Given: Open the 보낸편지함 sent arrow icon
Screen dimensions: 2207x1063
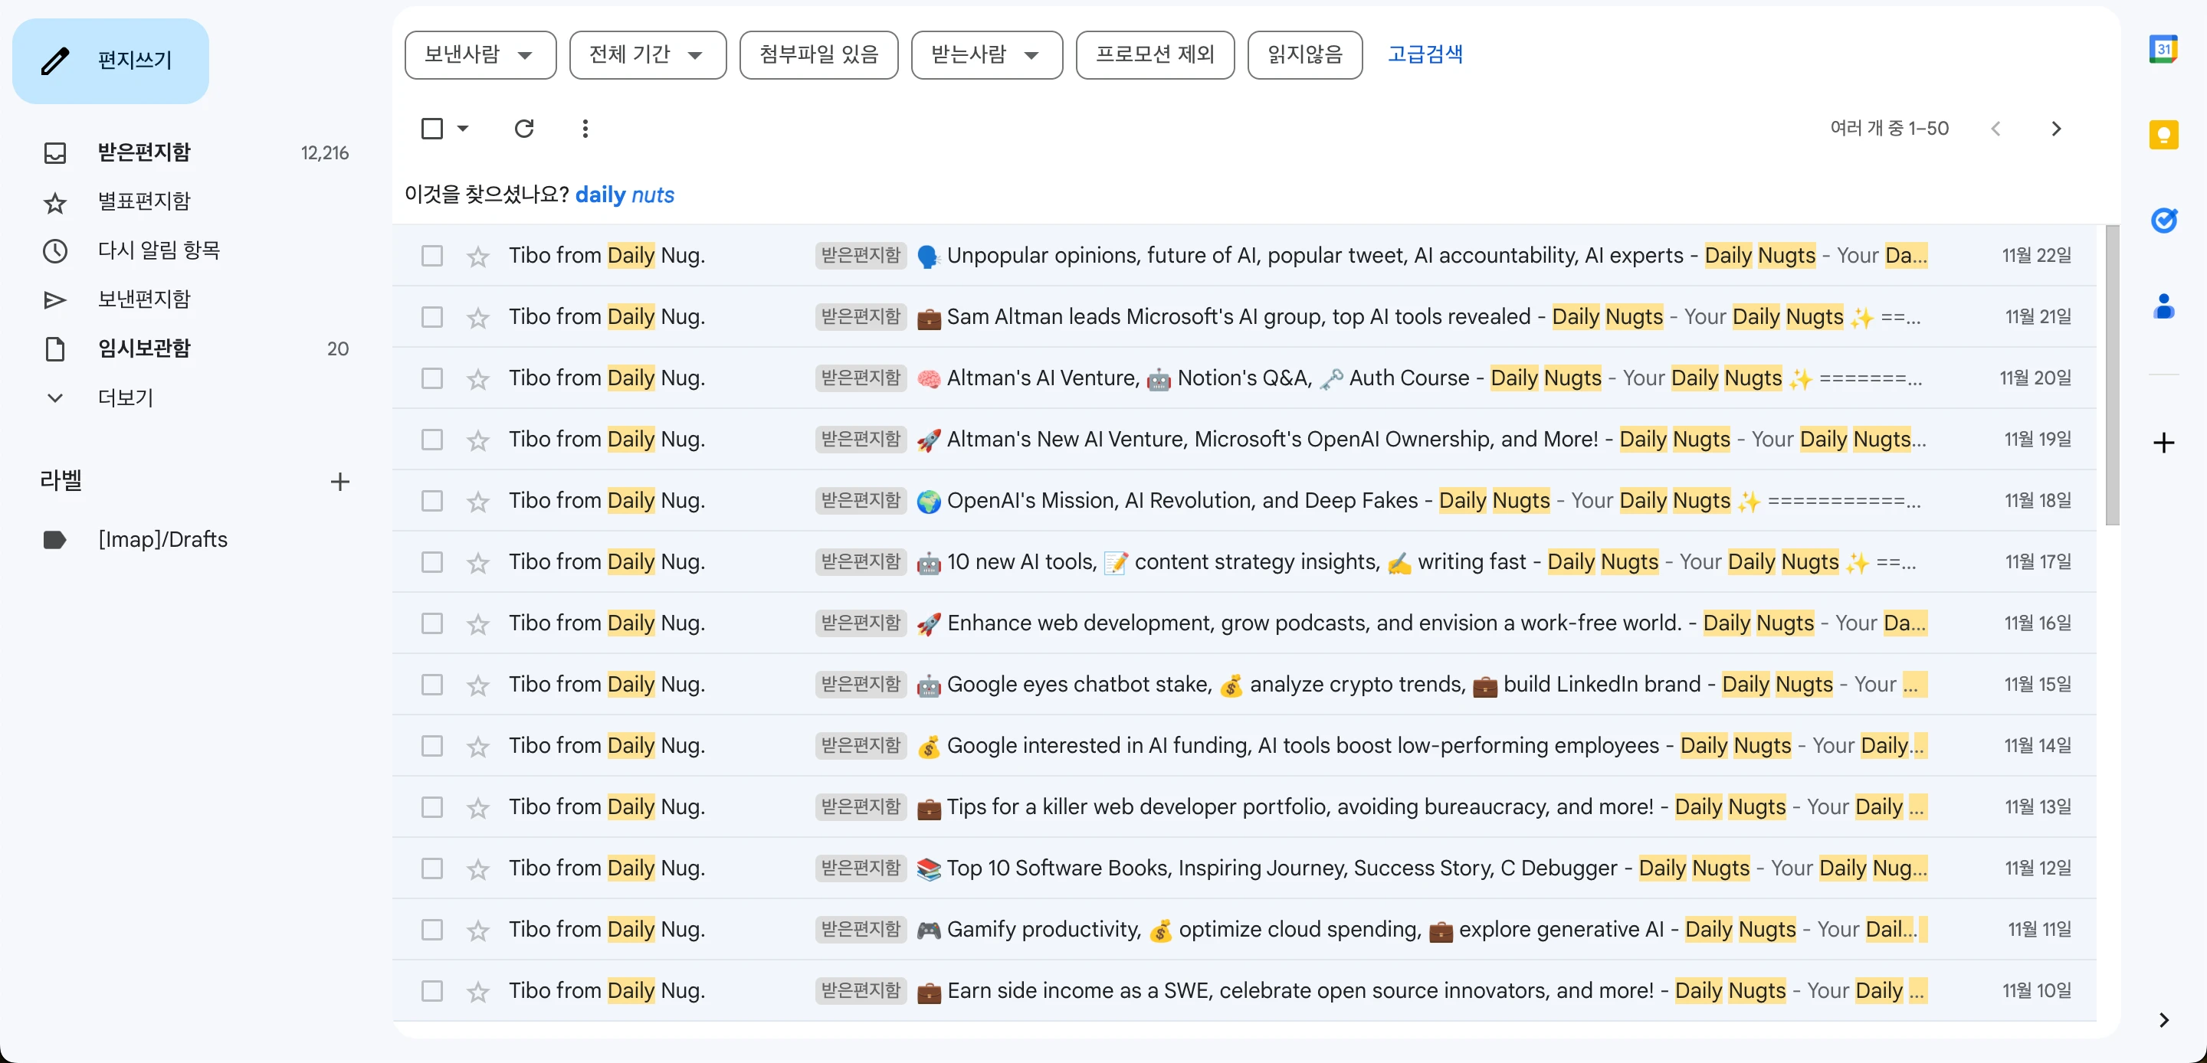Looking at the screenshot, I should pyautogui.click(x=55, y=299).
